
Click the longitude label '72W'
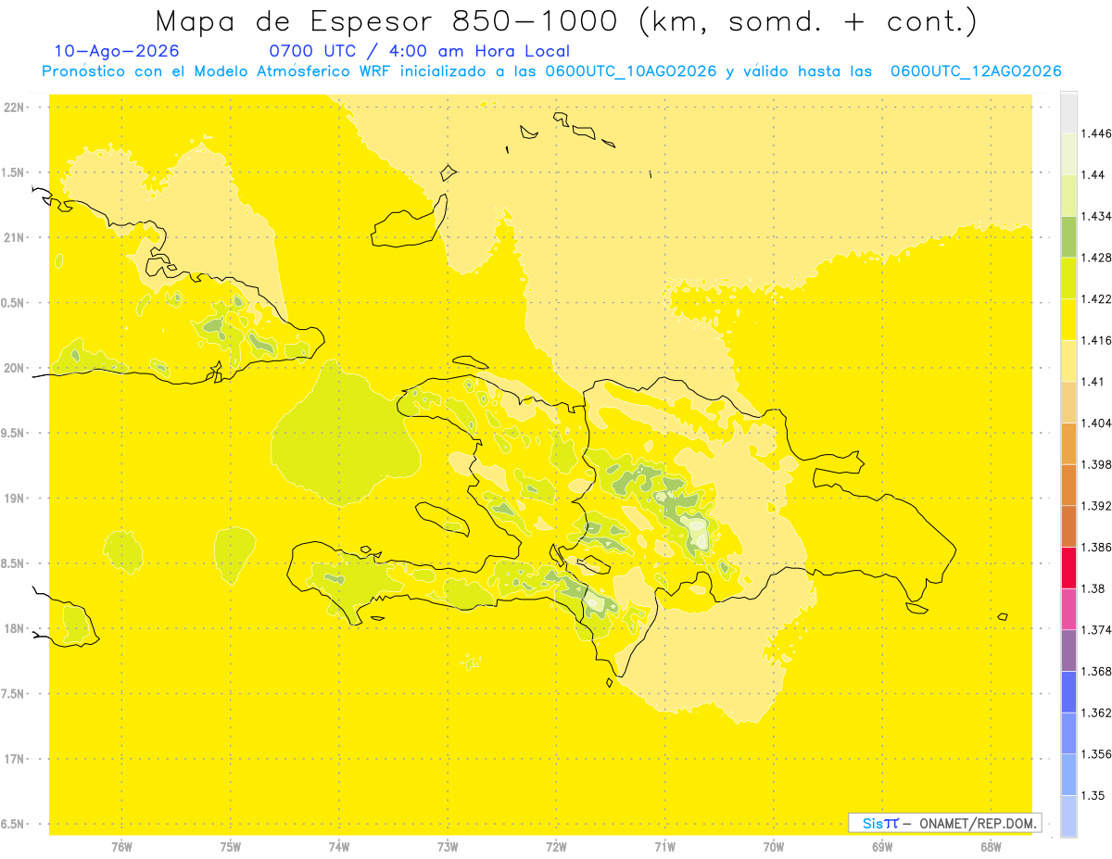click(x=556, y=846)
